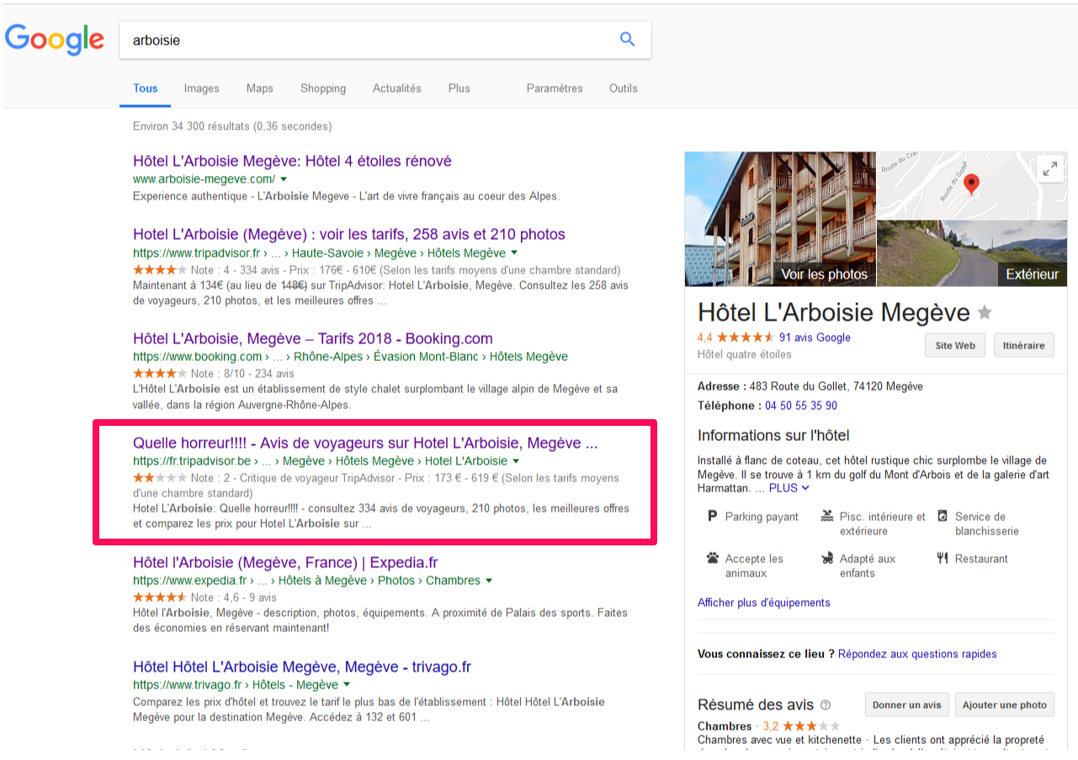The width and height of the screenshot is (1078, 760).
Task: Open dropdown arrow after www.arboisie-megeve.com URL
Action: 284,179
